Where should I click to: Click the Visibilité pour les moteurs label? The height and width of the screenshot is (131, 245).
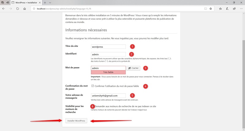pyautogui.click(x=74, y=109)
